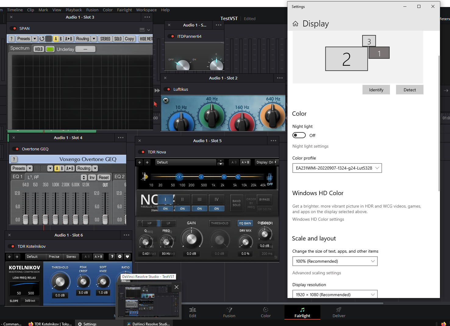This screenshot has height=326, width=450.
Task: Toggle TDR Nova enable switch
Action: (141, 152)
